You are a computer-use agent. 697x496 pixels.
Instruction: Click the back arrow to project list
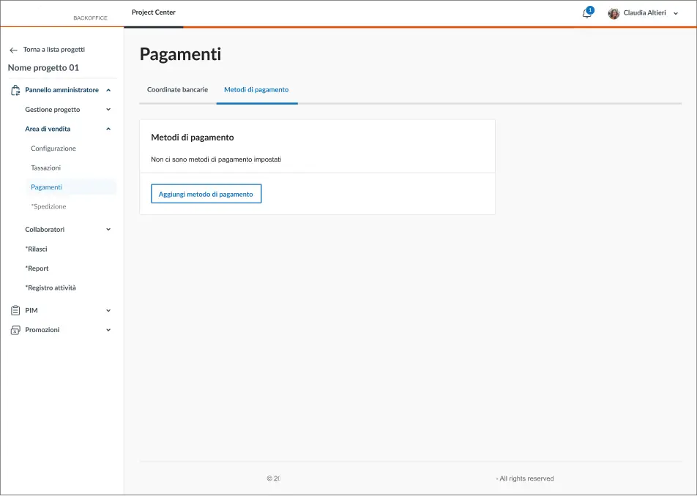coord(13,50)
